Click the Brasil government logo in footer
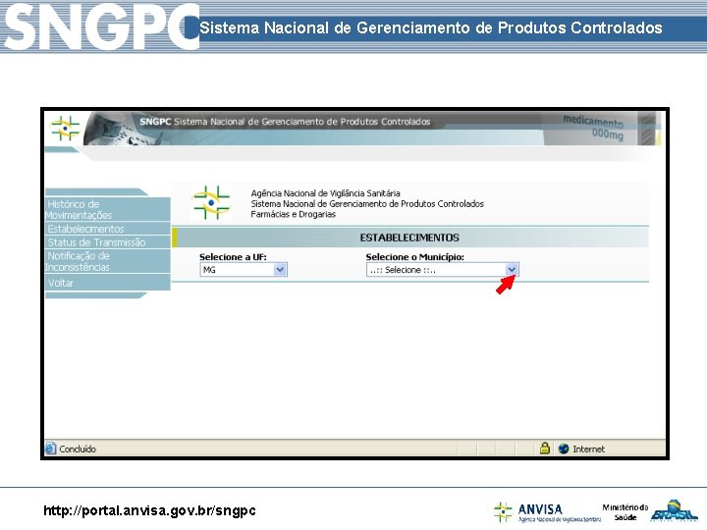Image resolution: width=707 pixels, height=530 pixels. tap(675, 510)
